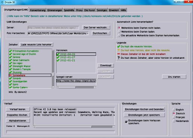Click the Pots Verzeichnis path field
The height and width of the screenshot is (138, 193).
click(x=58, y=33)
